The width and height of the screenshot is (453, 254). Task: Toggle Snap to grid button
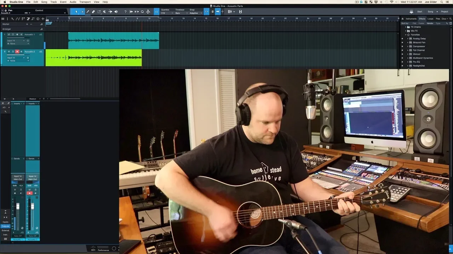click(207, 12)
